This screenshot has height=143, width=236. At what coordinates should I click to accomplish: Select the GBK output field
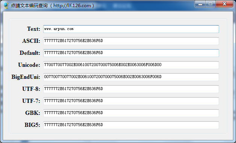(131, 113)
